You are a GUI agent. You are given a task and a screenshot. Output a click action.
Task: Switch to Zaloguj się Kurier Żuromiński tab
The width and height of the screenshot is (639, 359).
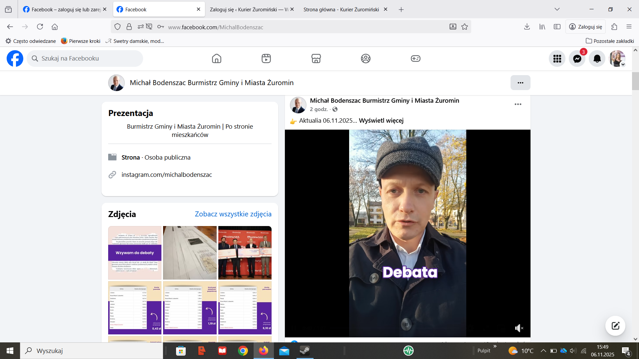tap(249, 9)
